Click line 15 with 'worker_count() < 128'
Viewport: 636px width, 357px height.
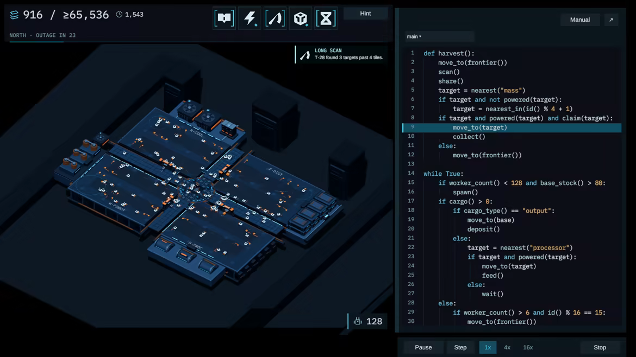tap(522, 183)
